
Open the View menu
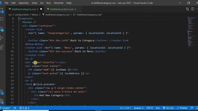(x=34, y=3)
